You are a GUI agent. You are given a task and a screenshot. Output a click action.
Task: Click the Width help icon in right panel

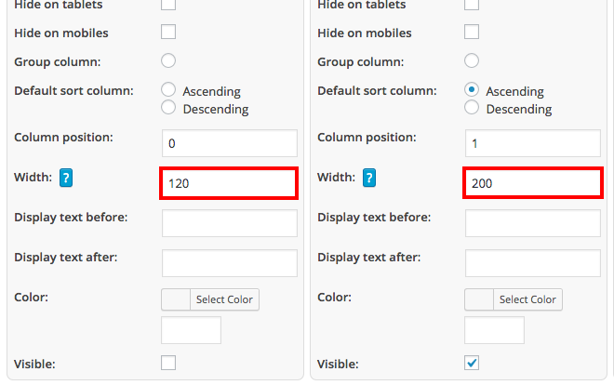[369, 178]
